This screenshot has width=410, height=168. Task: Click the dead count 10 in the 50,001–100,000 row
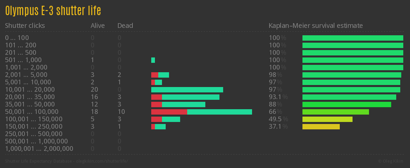[121, 112]
